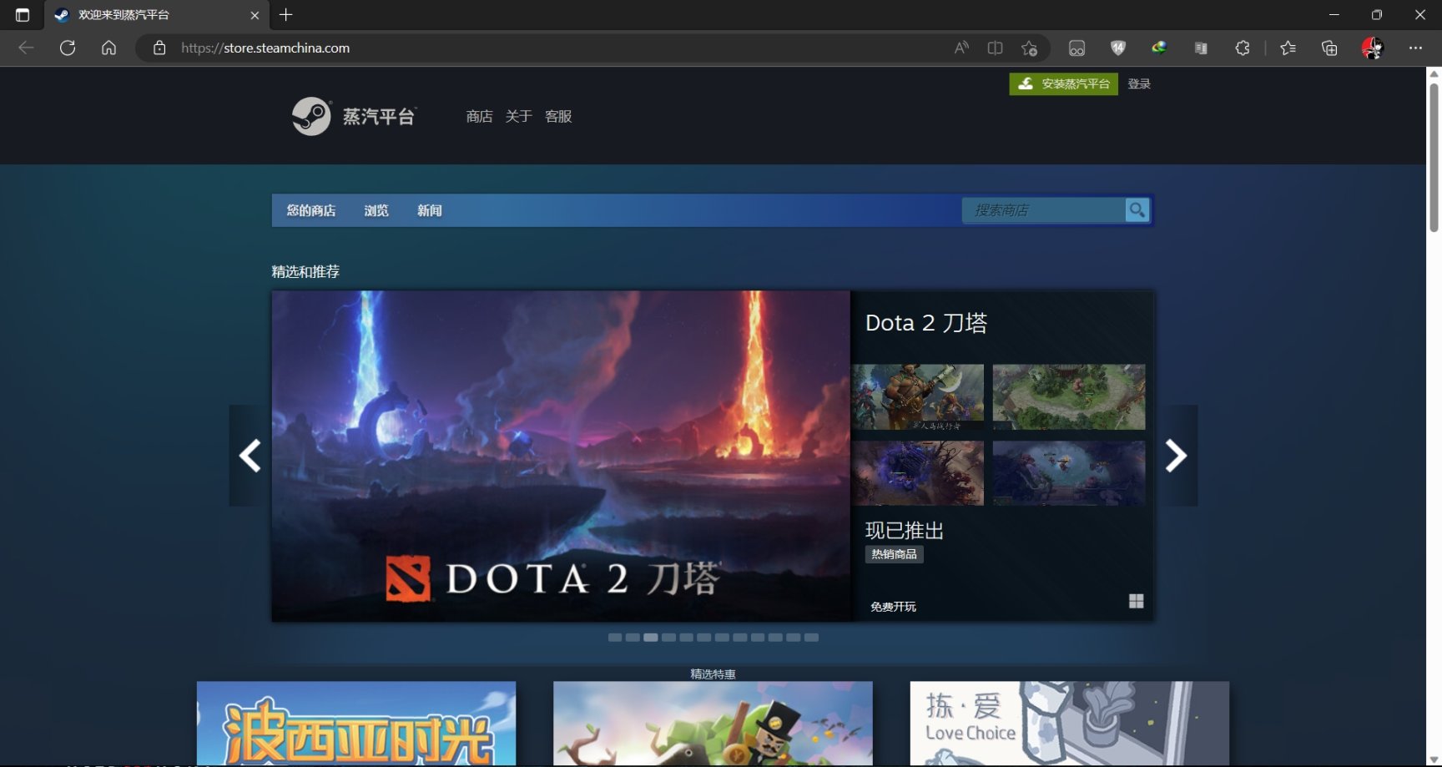The height and width of the screenshot is (767, 1442).
Task: View Dota 2 screenshot of green map
Action: coord(1069,396)
